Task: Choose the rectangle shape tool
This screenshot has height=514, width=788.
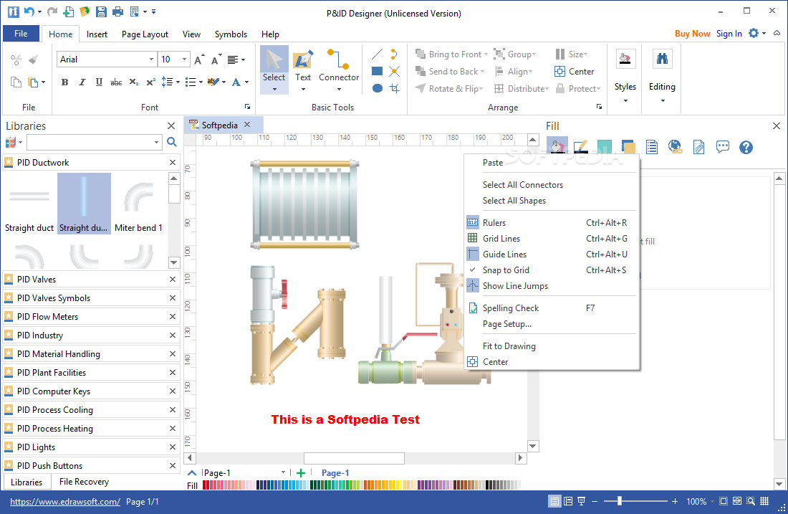Action: click(378, 71)
